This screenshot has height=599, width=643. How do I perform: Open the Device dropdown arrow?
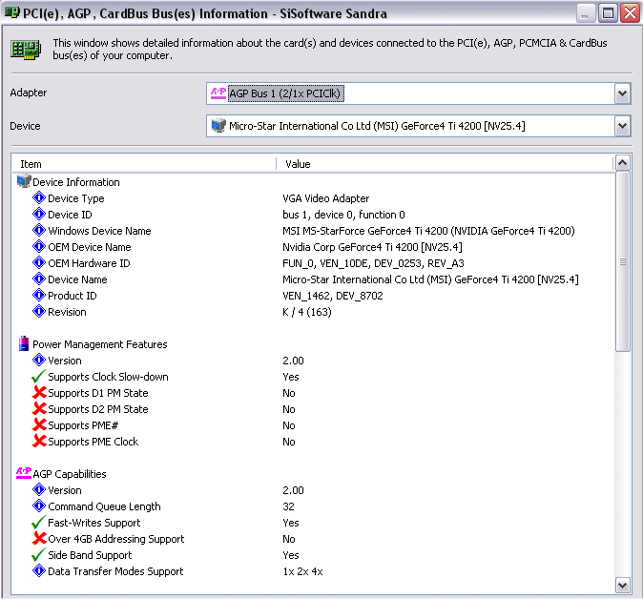click(622, 126)
